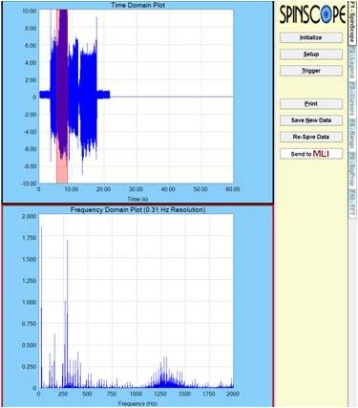Open the Setup dialog button
This screenshot has height=408, width=358.
click(311, 54)
